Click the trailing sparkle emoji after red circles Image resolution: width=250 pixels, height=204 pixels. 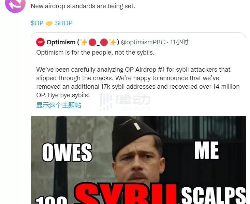(113, 42)
